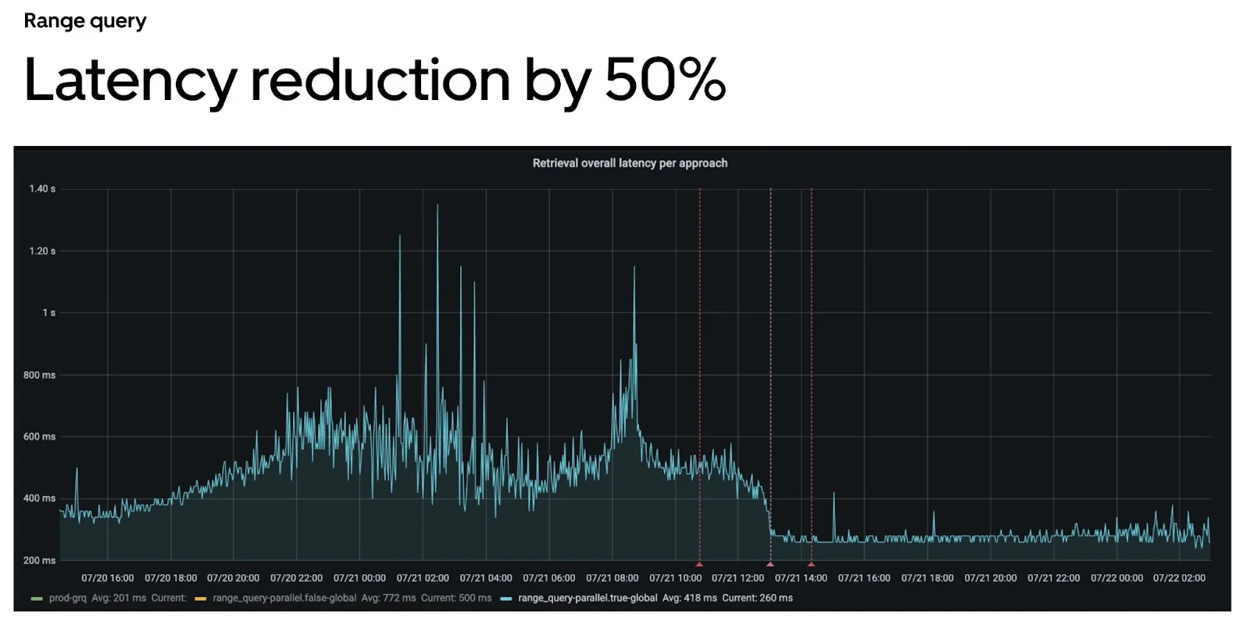
Task: Open the 'Retrieval overall latency per approach' panel title menu
Action: (x=630, y=162)
